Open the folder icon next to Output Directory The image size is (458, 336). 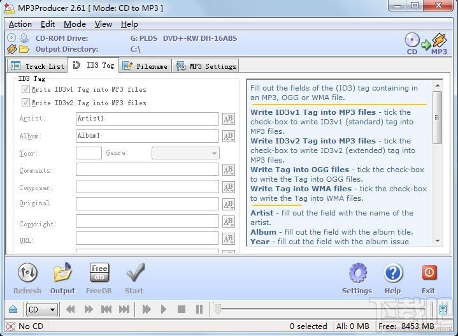click(24, 49)
